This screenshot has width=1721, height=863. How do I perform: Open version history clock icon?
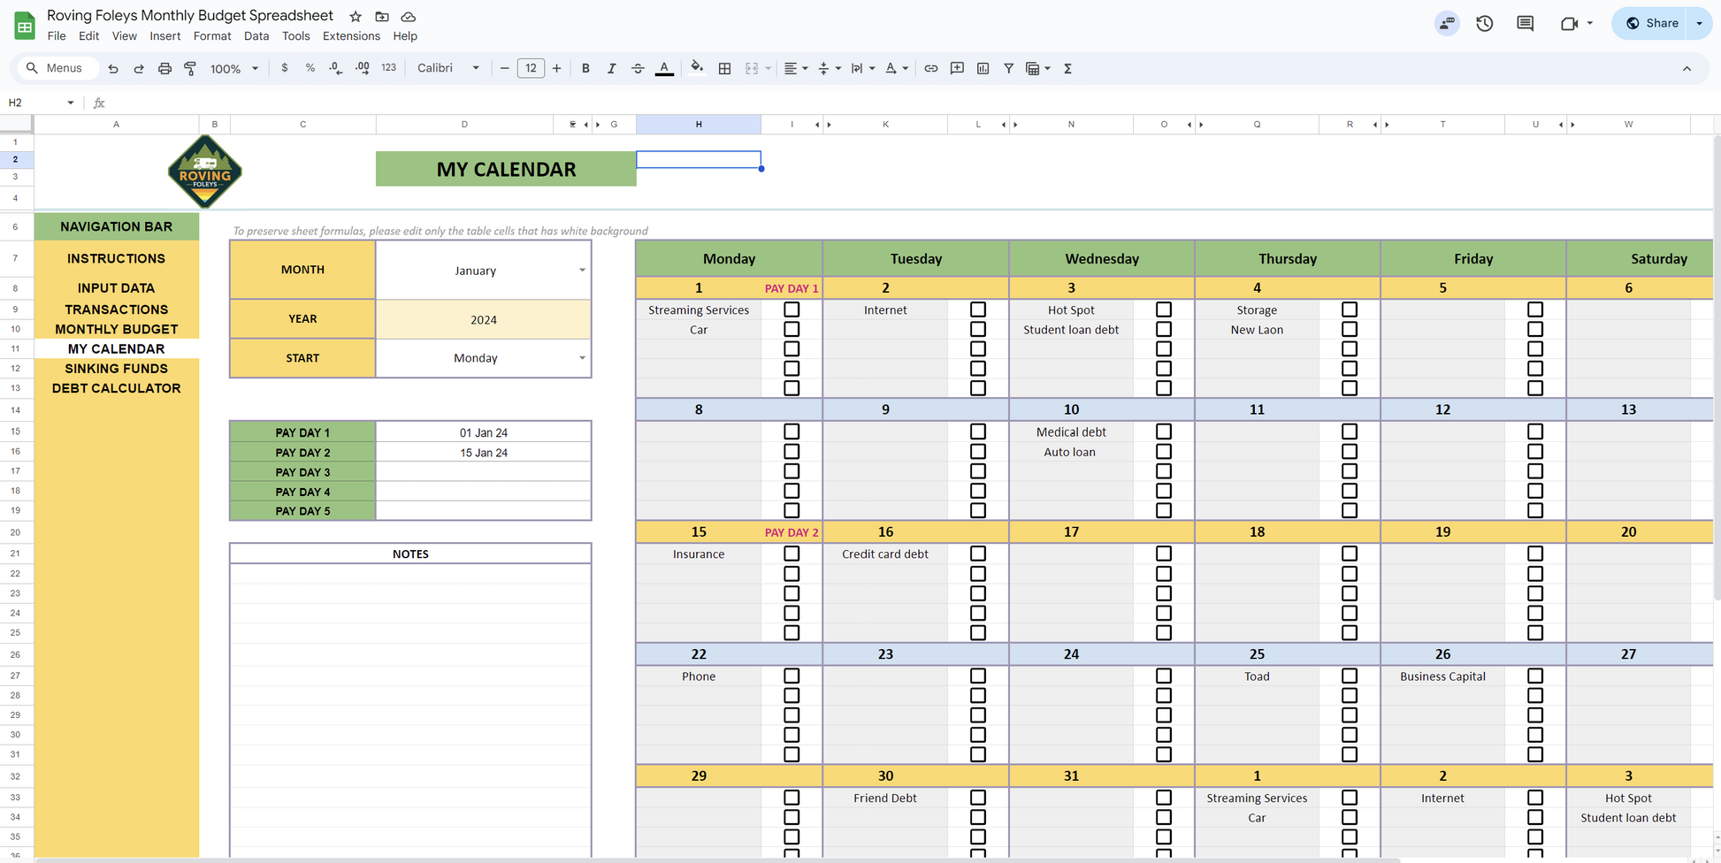1484,24
